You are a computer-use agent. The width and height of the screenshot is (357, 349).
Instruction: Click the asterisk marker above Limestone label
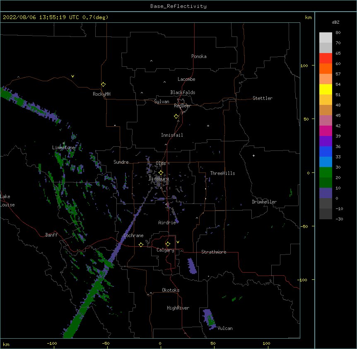click(x=64, y=143)
